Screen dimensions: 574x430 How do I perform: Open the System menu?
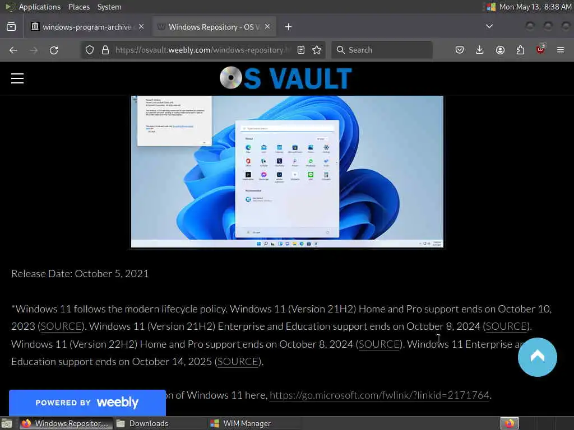(109, 7)
